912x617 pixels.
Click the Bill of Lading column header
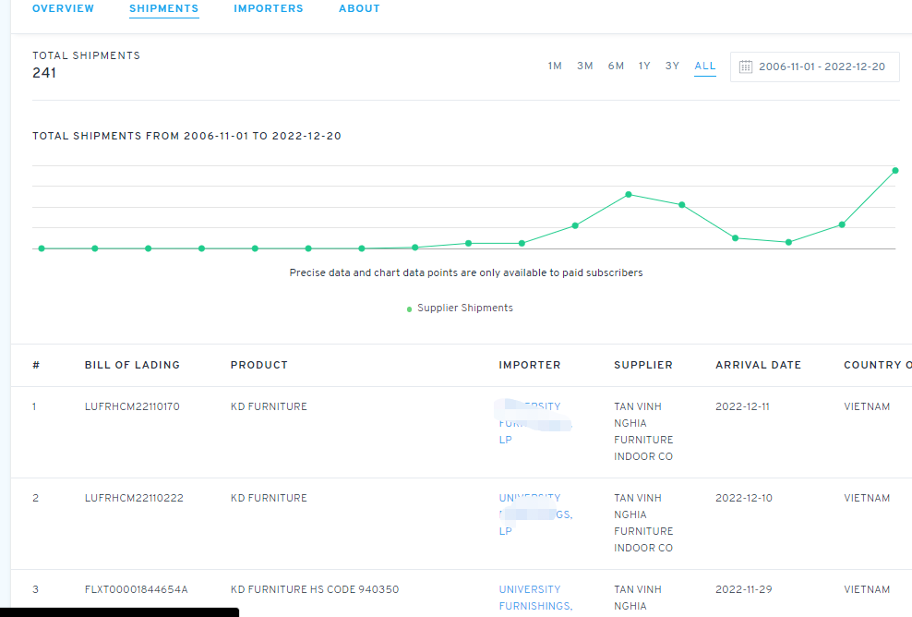point(132,365)
